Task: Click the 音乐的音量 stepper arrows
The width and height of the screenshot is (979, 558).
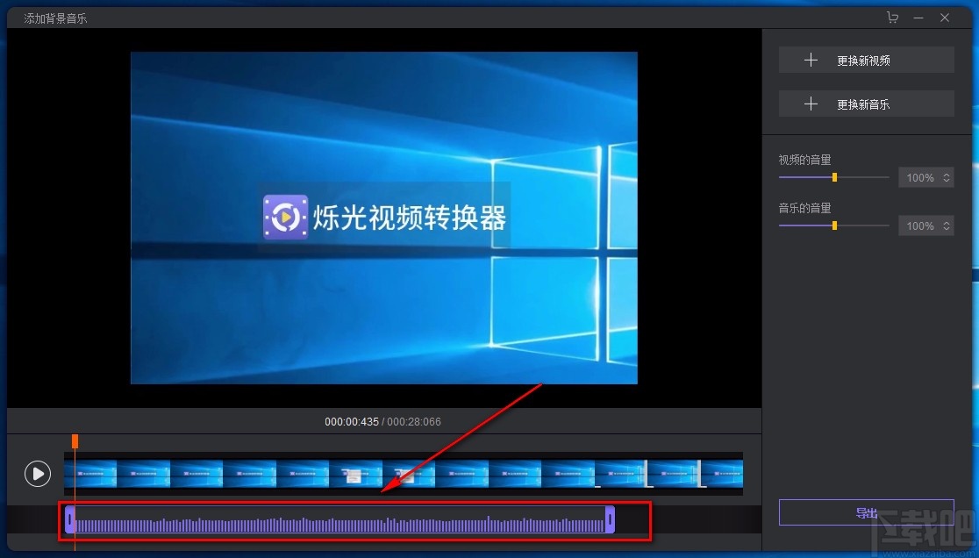Action: click(947, 226)
